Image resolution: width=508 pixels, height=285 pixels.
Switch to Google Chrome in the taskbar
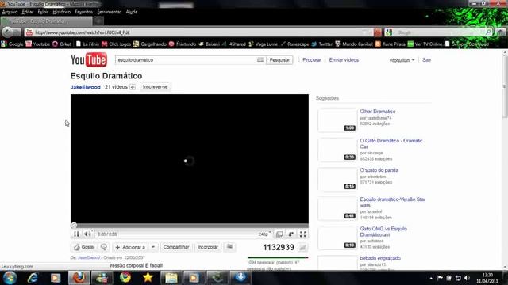pyautogui.click(x=125, y=278)
